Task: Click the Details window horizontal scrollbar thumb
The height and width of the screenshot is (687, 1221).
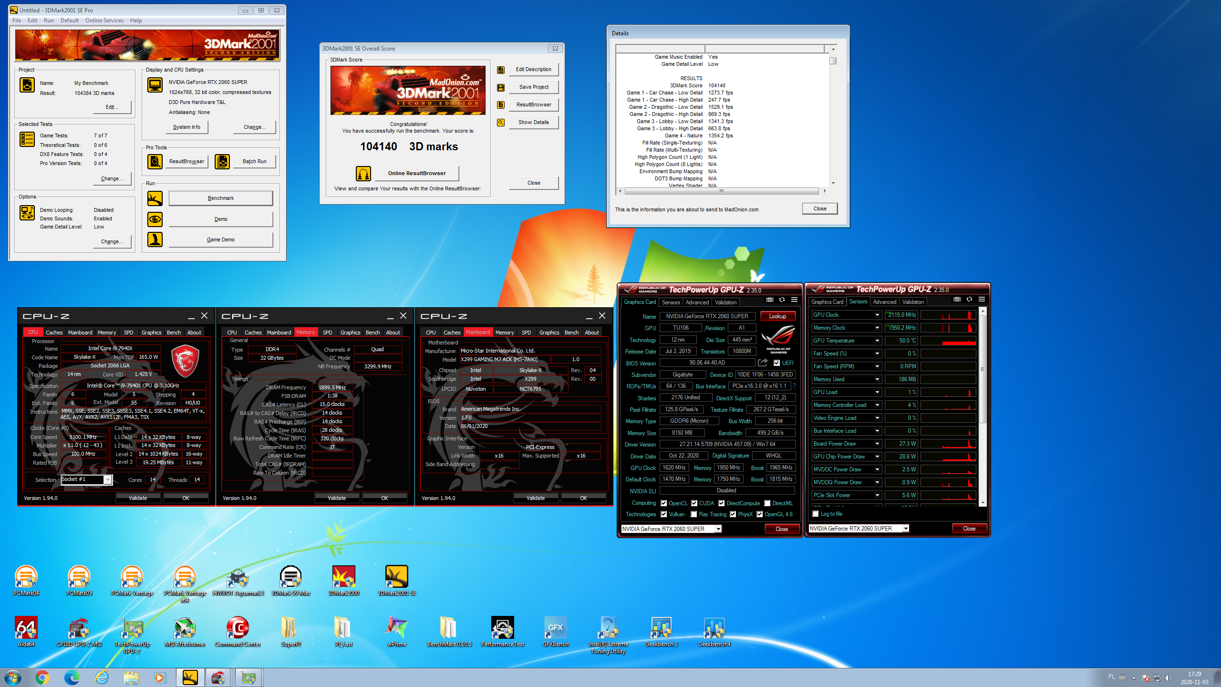Action: 722,191
